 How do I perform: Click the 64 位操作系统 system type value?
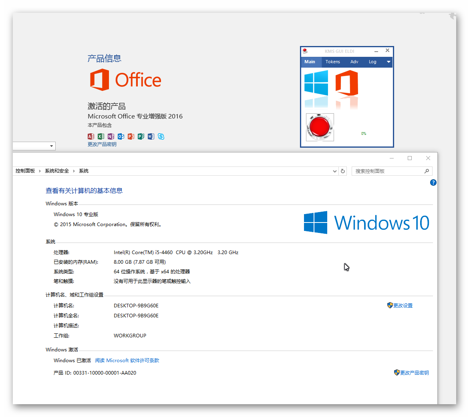(x=152, y=272)
